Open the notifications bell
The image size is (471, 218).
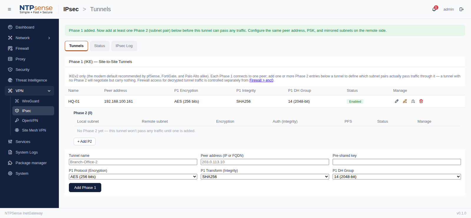(x=434, y=9)
